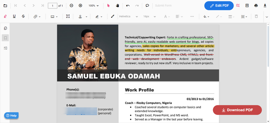Select the pan hand tool
The width and height of the screenshot is (270, 123).
pos(117,6)
